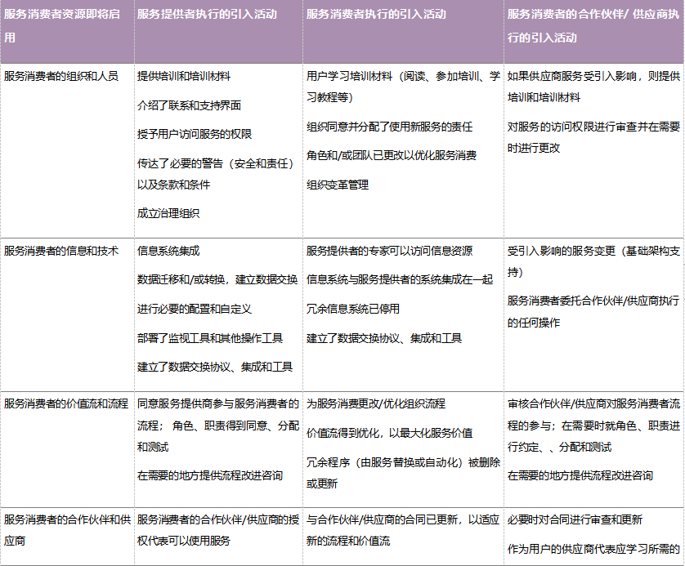Screen dimensions: 685x566
Task: Select the line '成立治理组织'
Action: click(168, 213)
